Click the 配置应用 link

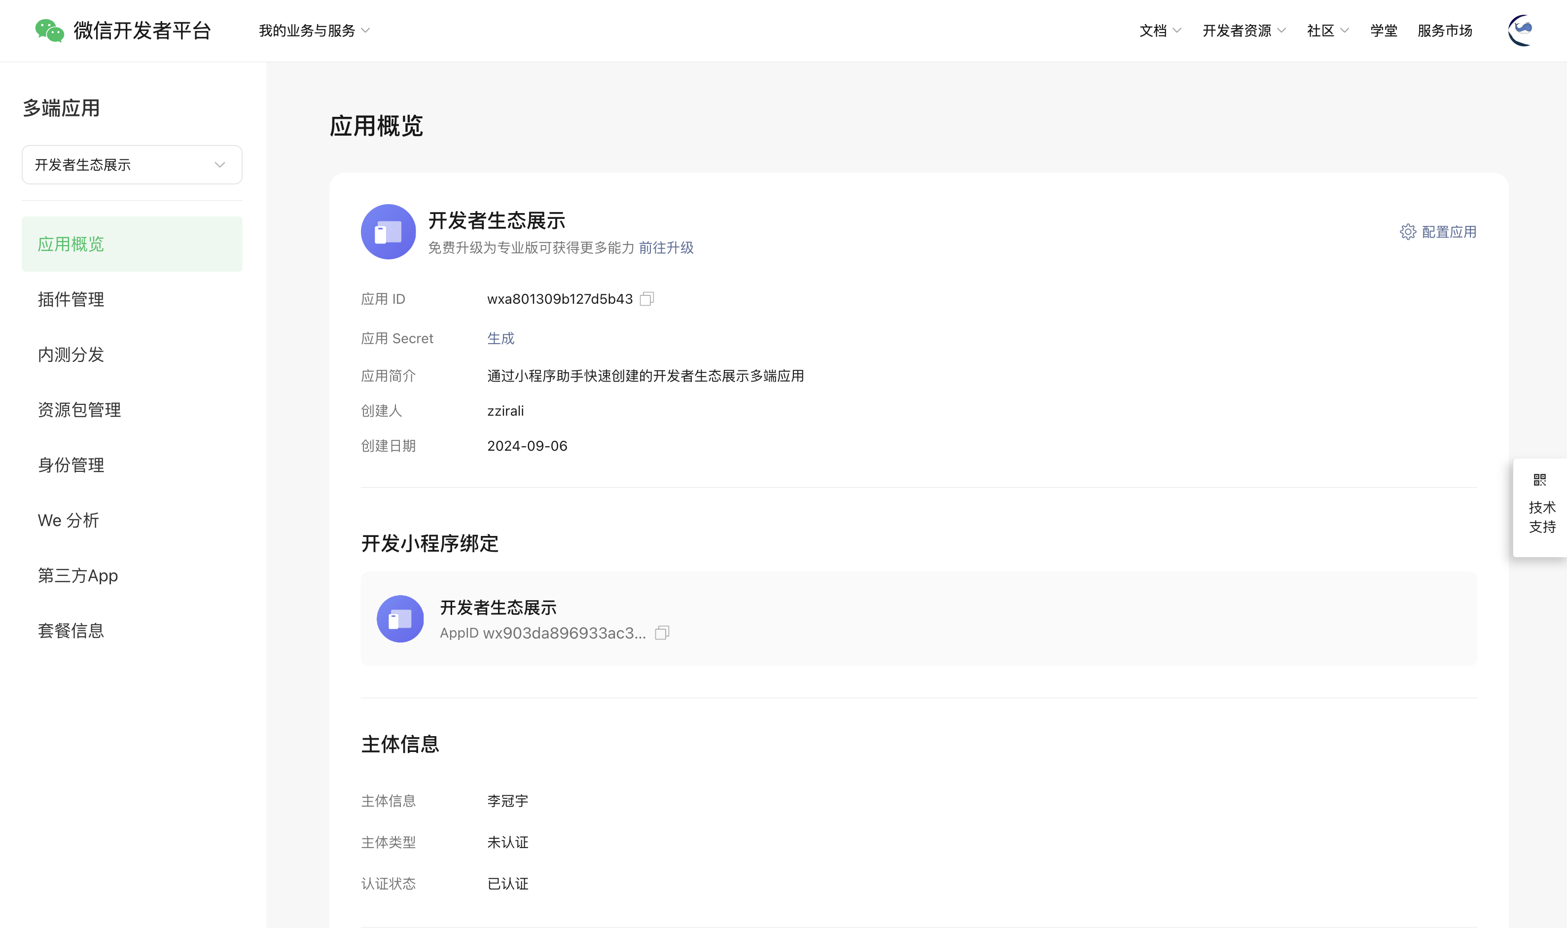(x=1449, y=232)
